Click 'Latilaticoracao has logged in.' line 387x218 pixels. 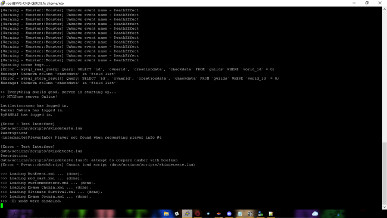click(x=35, y=105)
